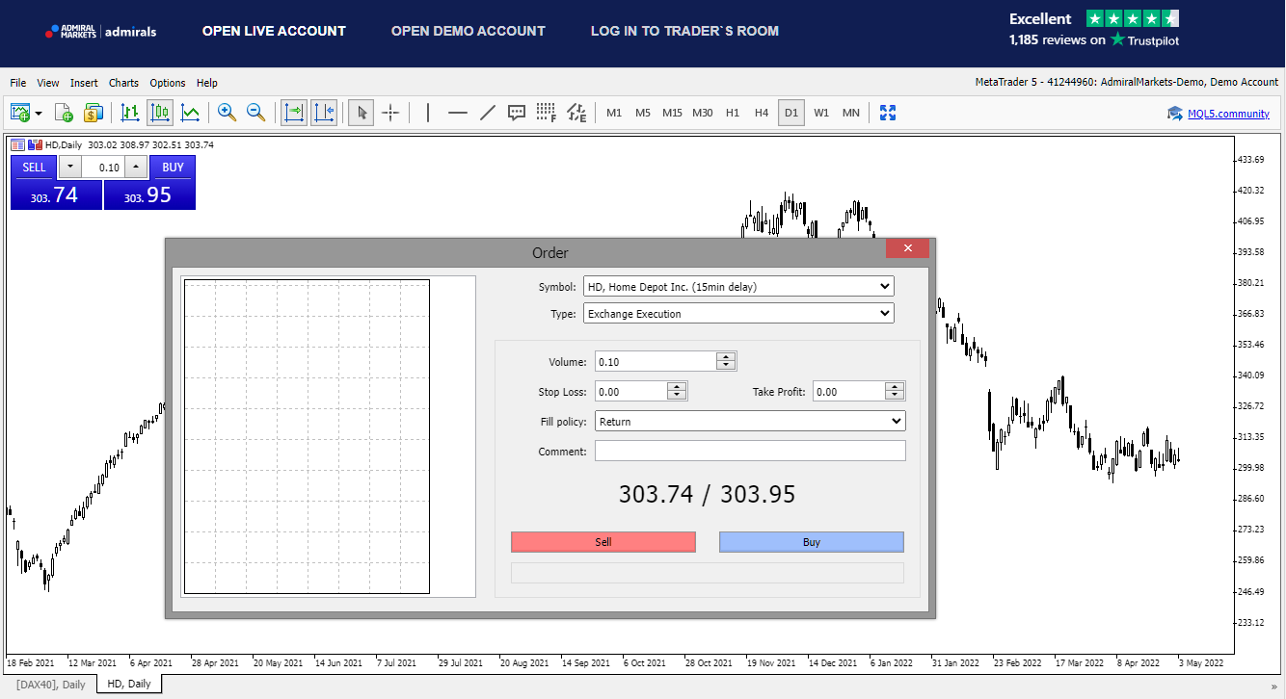Set timeframe to H1
1286x699 pixels.
733,113
